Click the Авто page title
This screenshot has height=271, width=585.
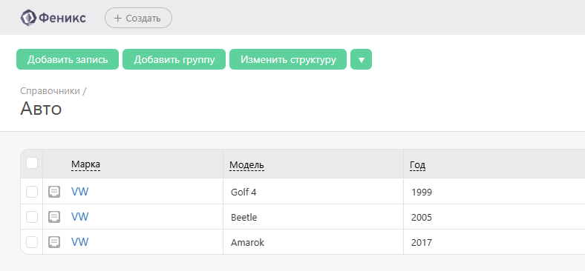pyautogui.click(x=41, y=109)
